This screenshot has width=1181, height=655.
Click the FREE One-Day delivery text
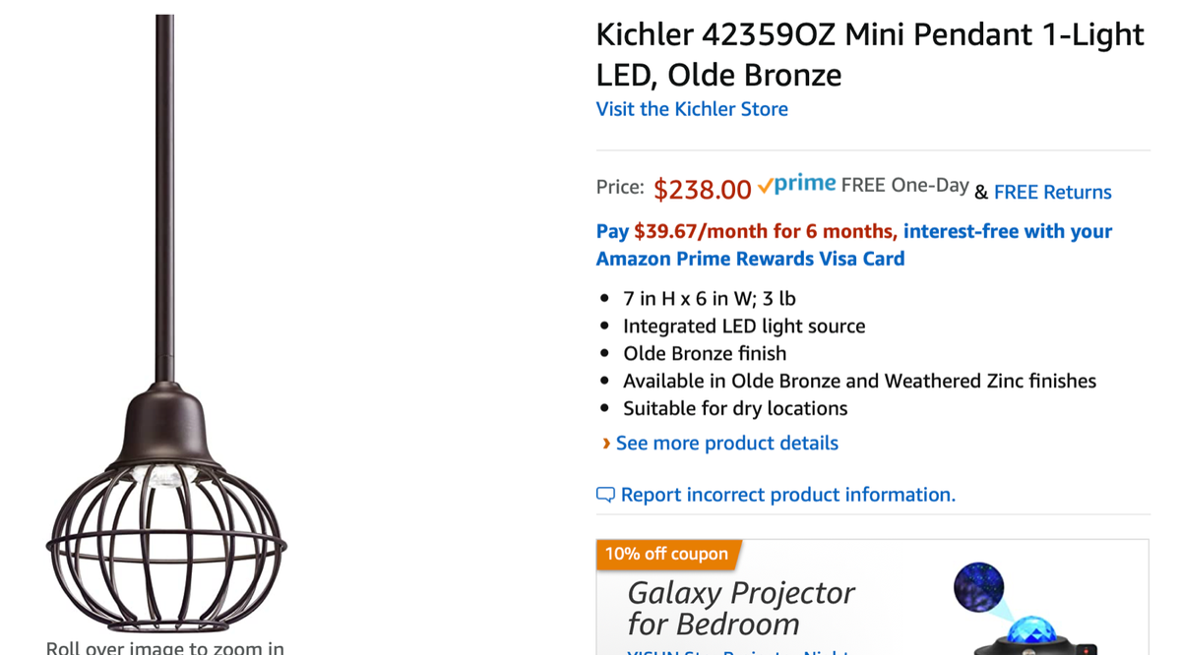(x=905, y=185)
